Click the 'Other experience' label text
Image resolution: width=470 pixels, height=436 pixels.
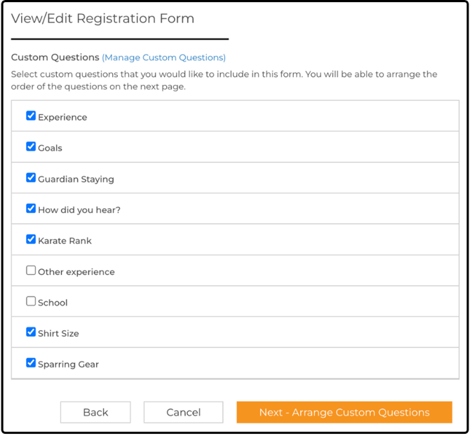(x=76, y=272)
